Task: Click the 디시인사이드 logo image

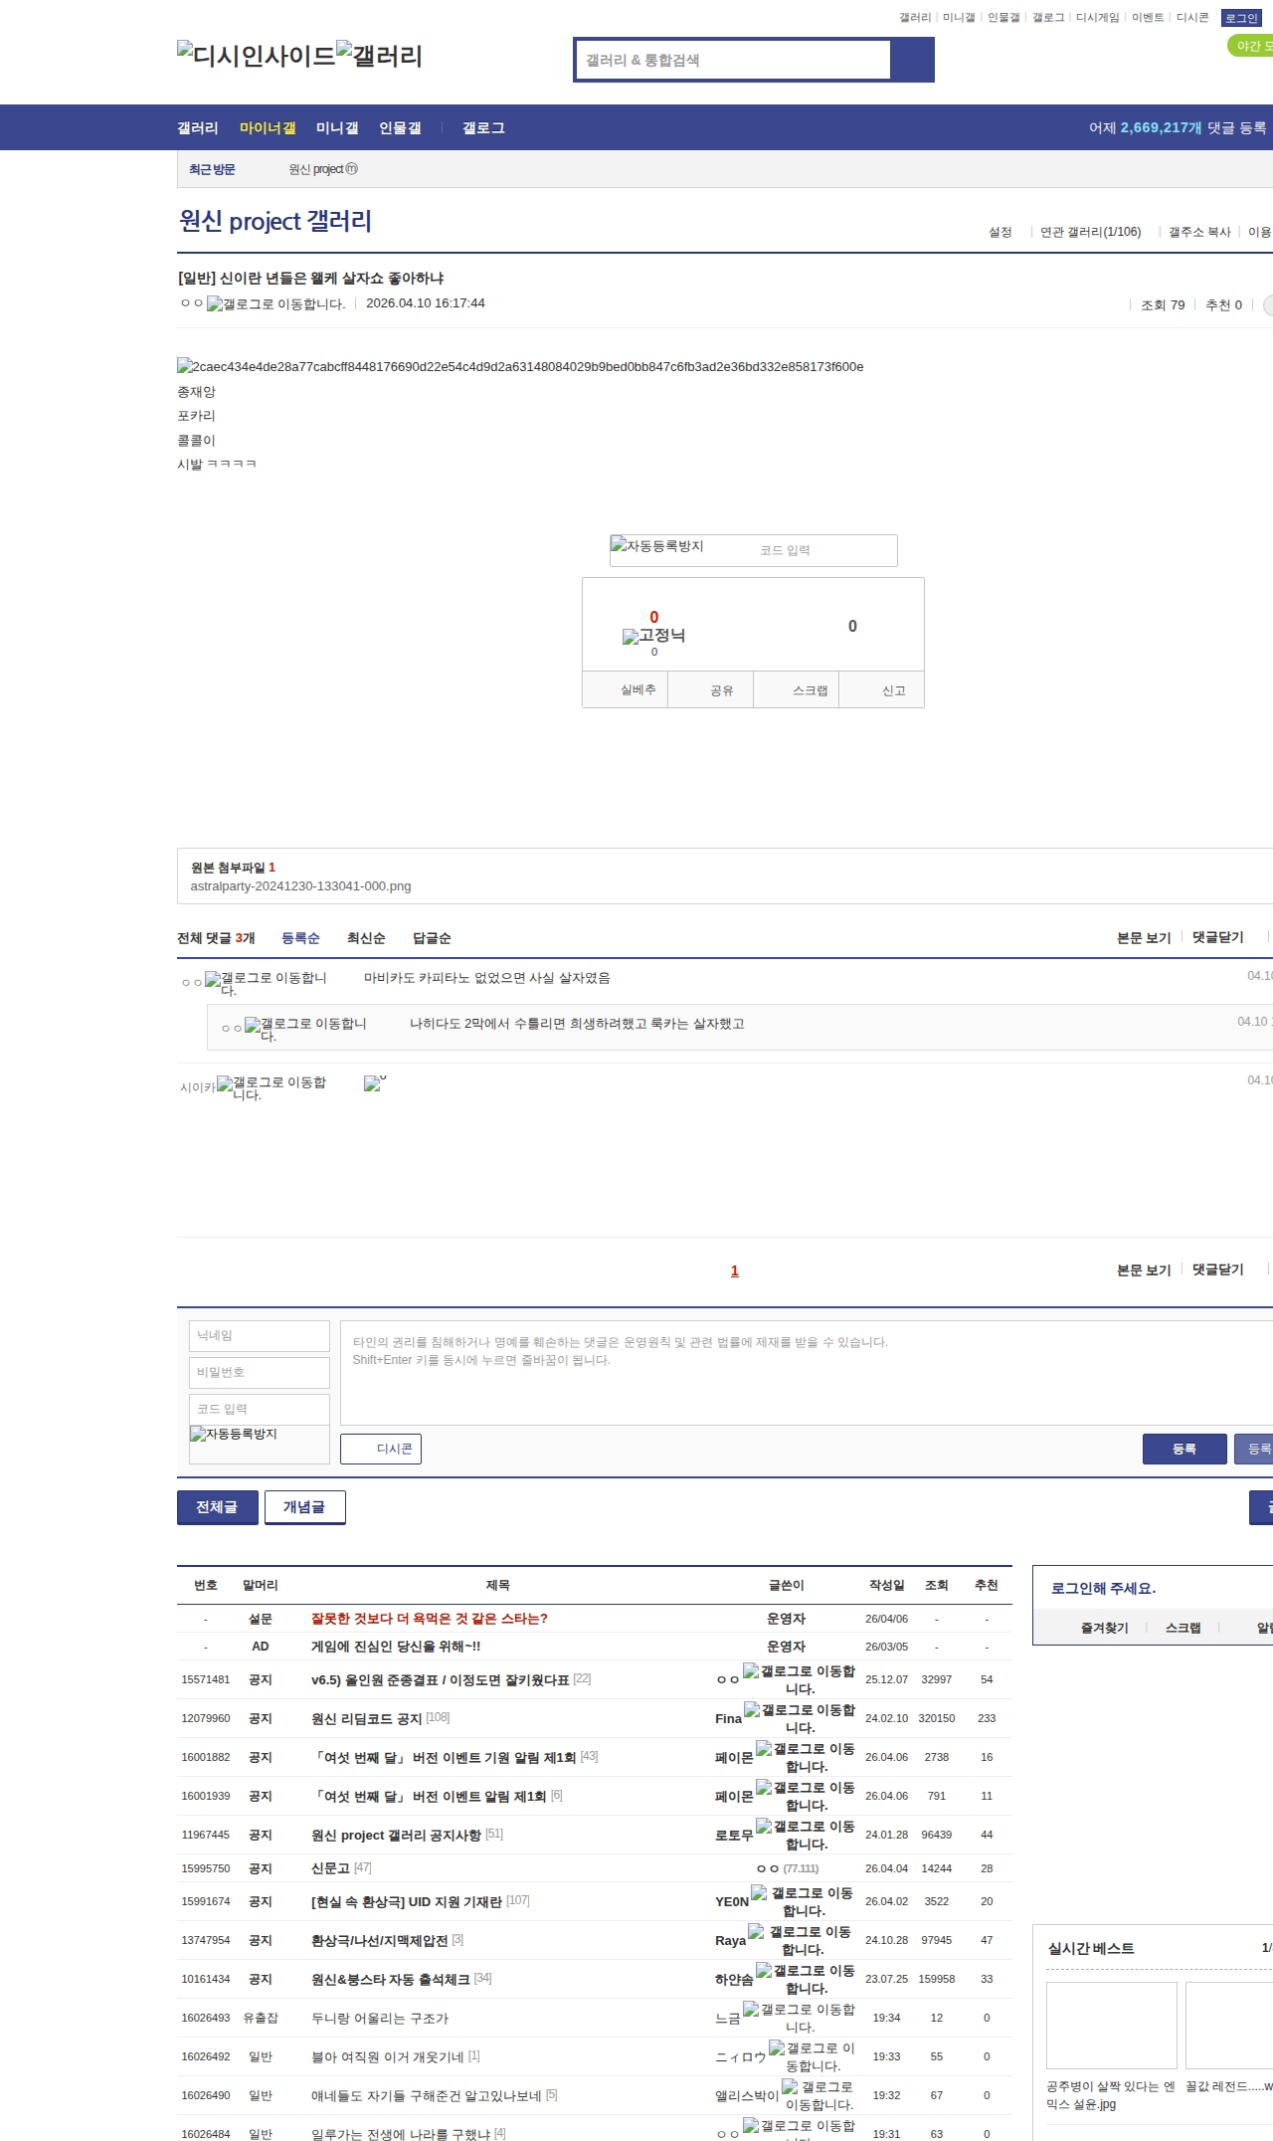Action: tap(256, 56)
